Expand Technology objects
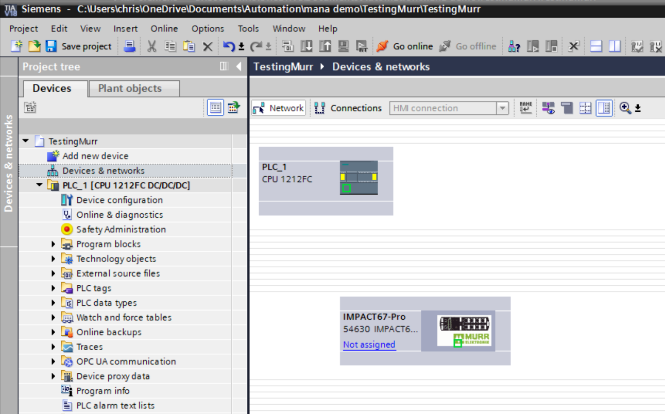 [x=53, y=258]
